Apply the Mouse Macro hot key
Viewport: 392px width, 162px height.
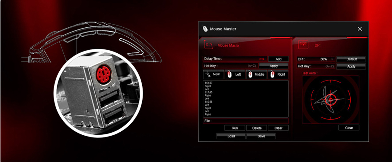[x=273, y=66]
